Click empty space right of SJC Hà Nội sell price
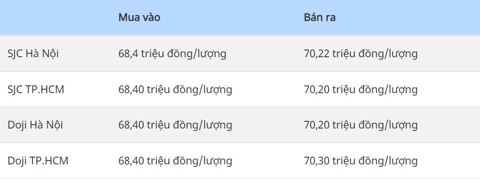 450,54
